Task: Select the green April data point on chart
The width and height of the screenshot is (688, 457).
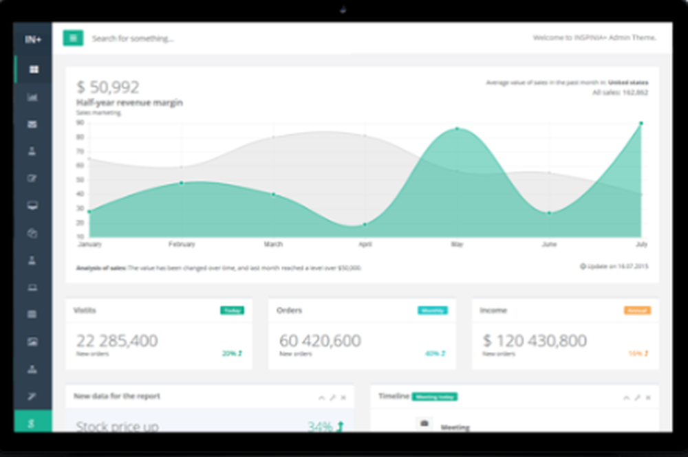Action: [x=365, y=225]
